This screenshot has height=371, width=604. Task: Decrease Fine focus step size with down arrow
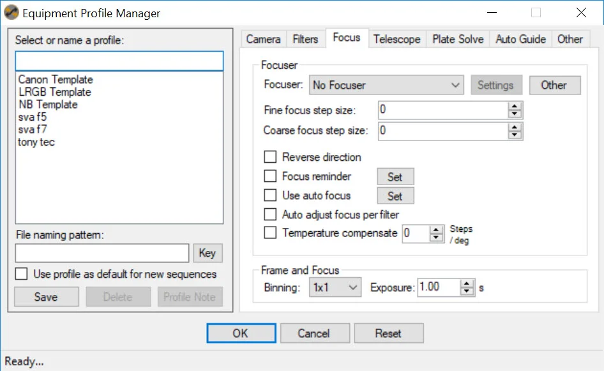tap(514, 114)
